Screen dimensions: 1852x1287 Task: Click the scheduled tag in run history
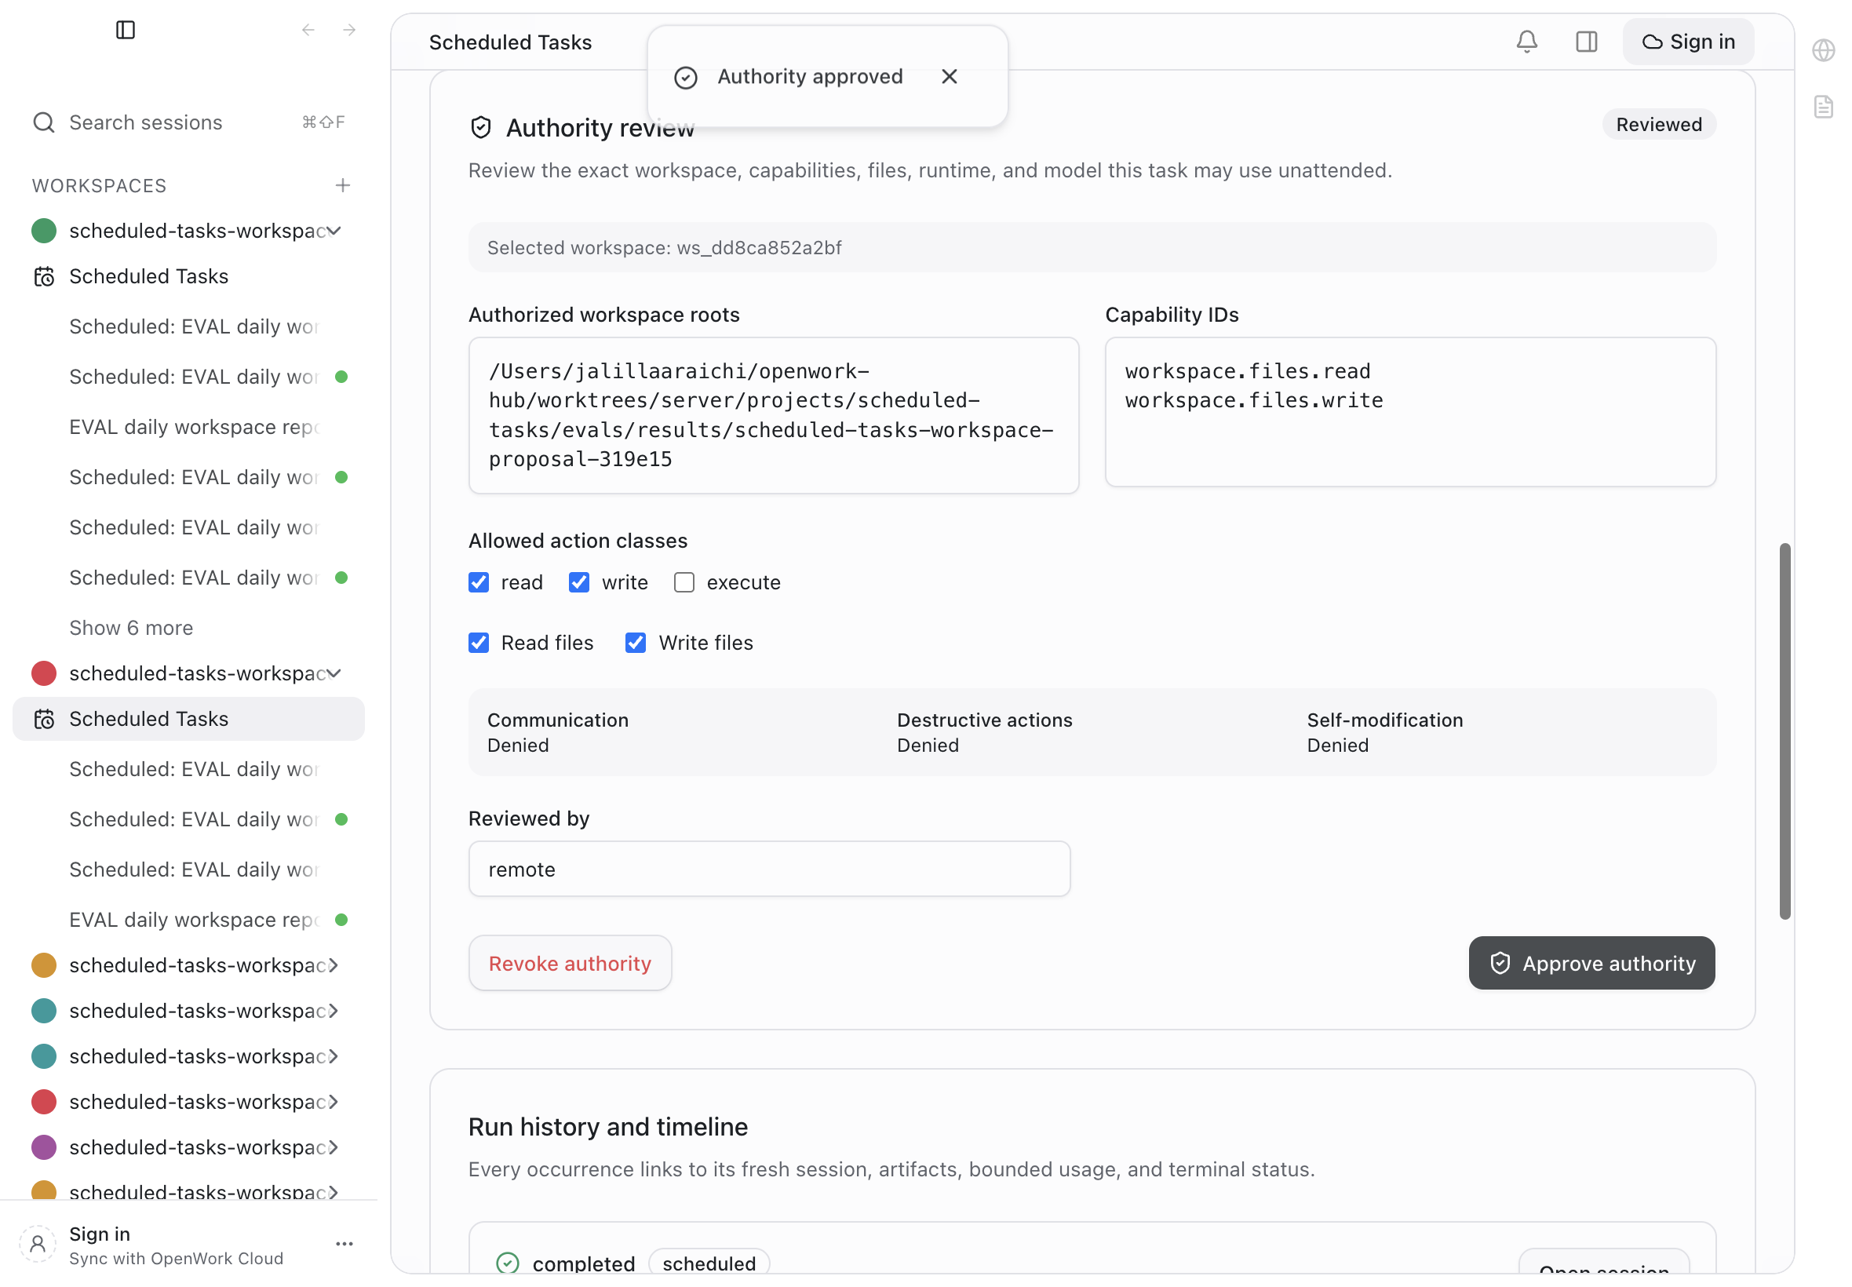point(709,1263)
